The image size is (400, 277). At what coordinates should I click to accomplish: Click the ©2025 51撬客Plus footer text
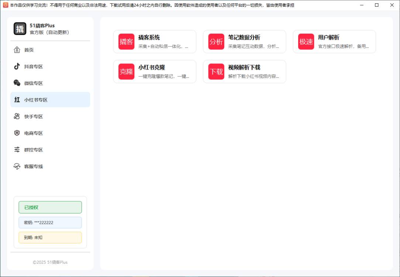pyautogui.click(x=50, y=262)
